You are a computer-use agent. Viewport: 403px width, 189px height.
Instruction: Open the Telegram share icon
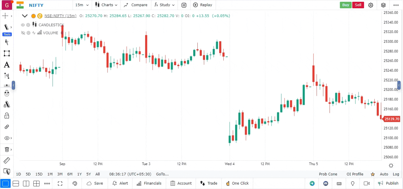click(312, 183)
